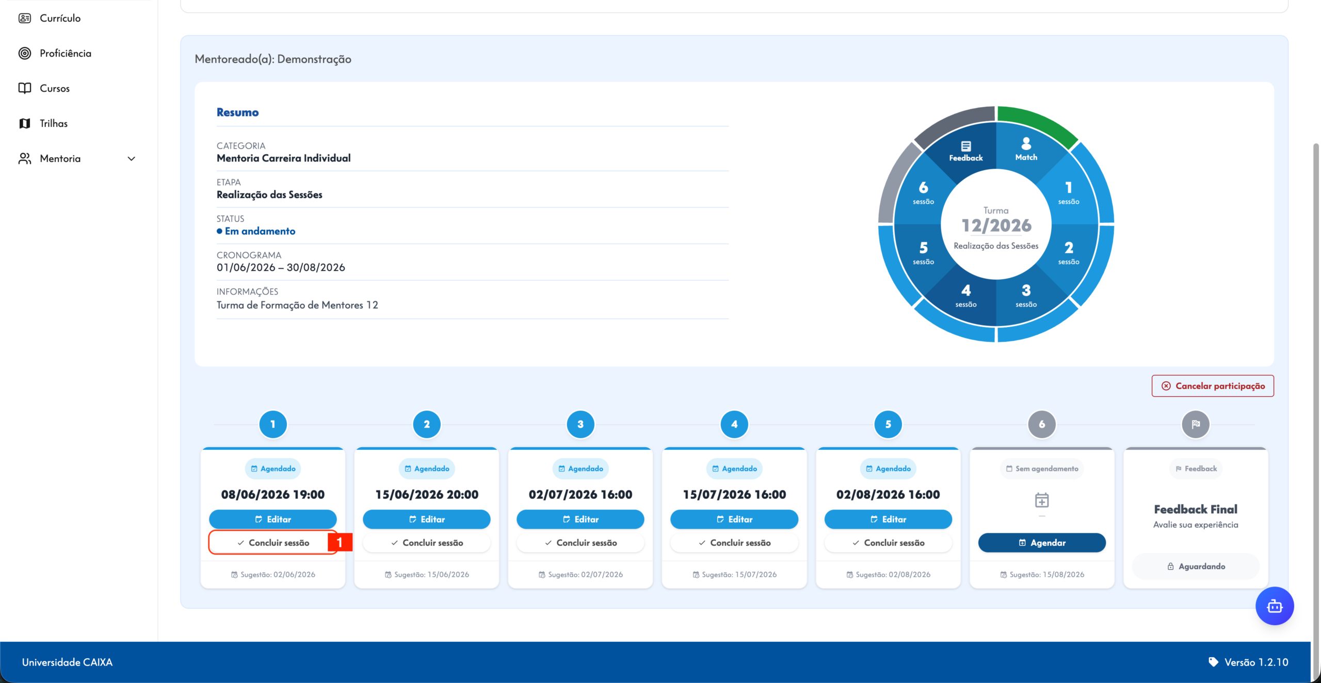Click the Match segment in the wheel
This screenshot has height=683, width=1321.
(1026, 149)
